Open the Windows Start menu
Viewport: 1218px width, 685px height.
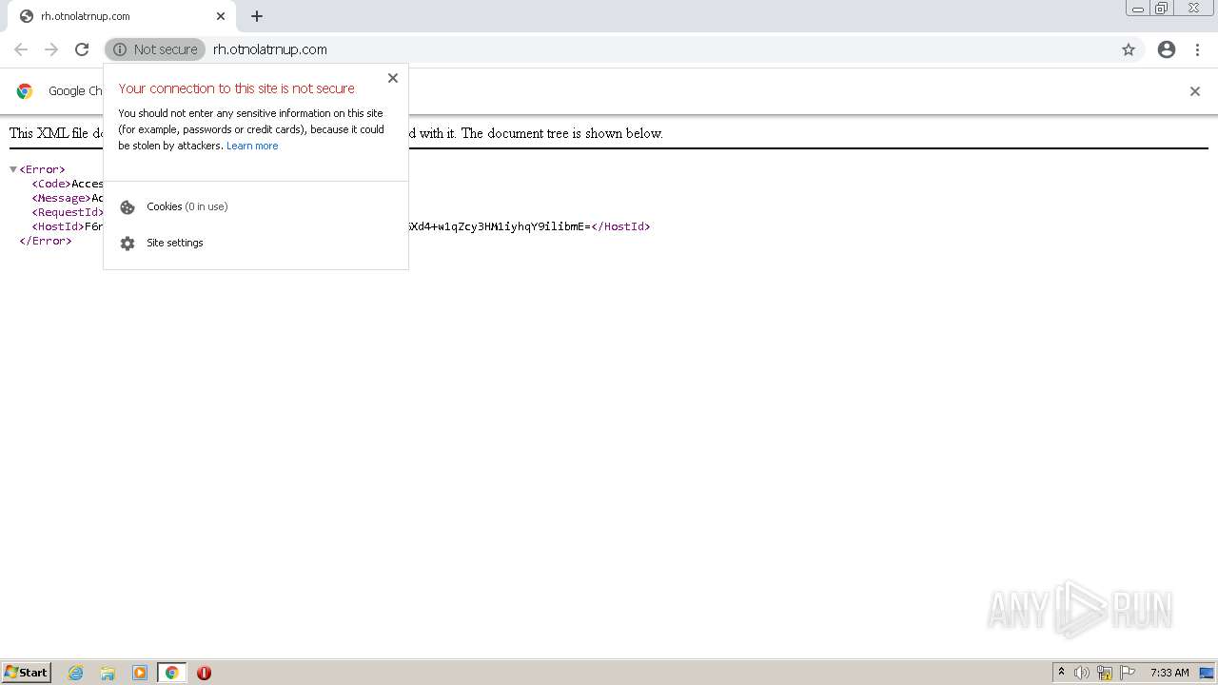click(27, 673)
